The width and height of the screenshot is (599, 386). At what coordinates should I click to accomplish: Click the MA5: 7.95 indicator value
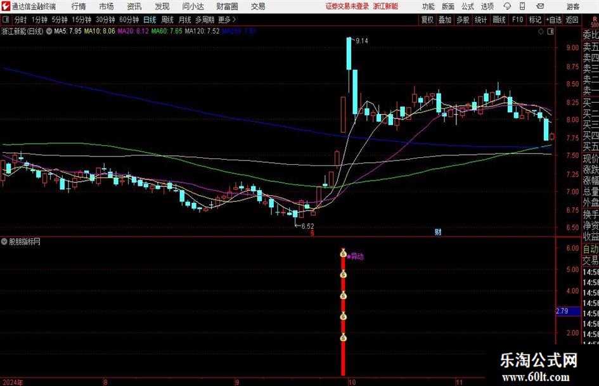[x=68, y=31]
